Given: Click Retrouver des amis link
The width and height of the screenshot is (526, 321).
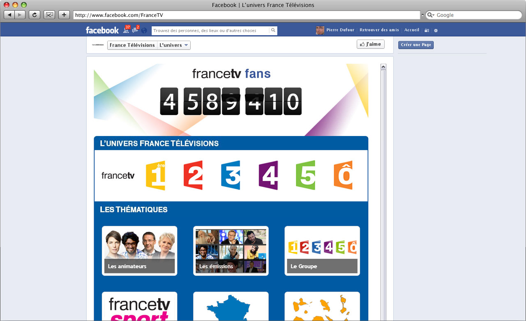Looking at the screenshot, I should pos(379,30).
